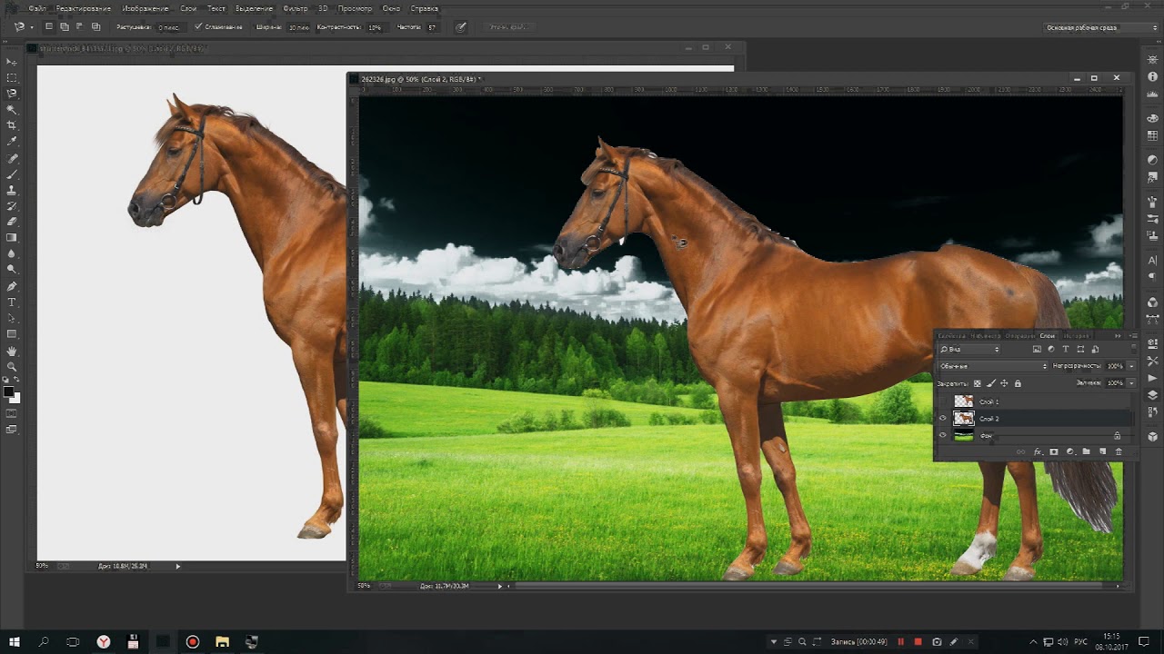Image resolution: width=1164 pixels, height=654 pixels.
Task: Click the delete layer trash icon
Action: click(1119, 451)
